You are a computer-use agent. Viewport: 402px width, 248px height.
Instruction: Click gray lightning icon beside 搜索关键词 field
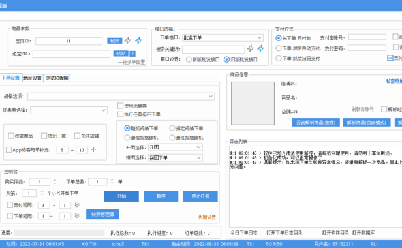click(251, 48)
